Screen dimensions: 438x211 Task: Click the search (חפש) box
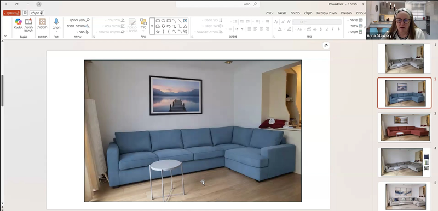click(218, 4)
